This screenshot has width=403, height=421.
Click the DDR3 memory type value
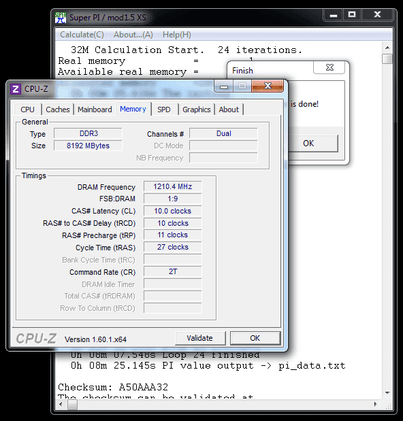[88, 133]
